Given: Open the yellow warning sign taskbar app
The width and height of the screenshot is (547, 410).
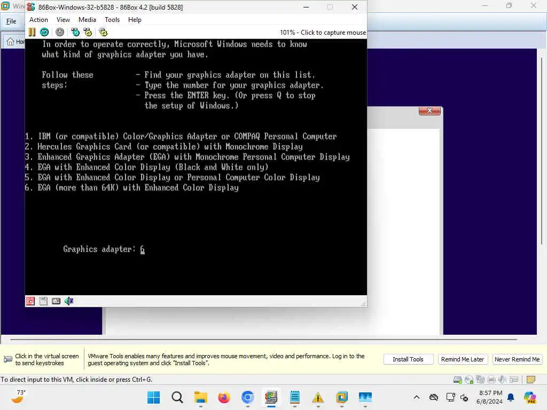Looking at the screenshot, I should (318, 397).
